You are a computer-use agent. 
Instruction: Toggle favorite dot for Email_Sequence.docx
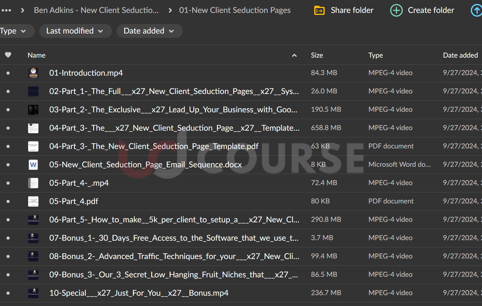tap(8, 165)
